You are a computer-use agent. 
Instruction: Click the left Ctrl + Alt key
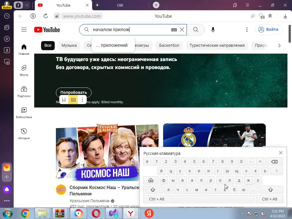[157, 199]
